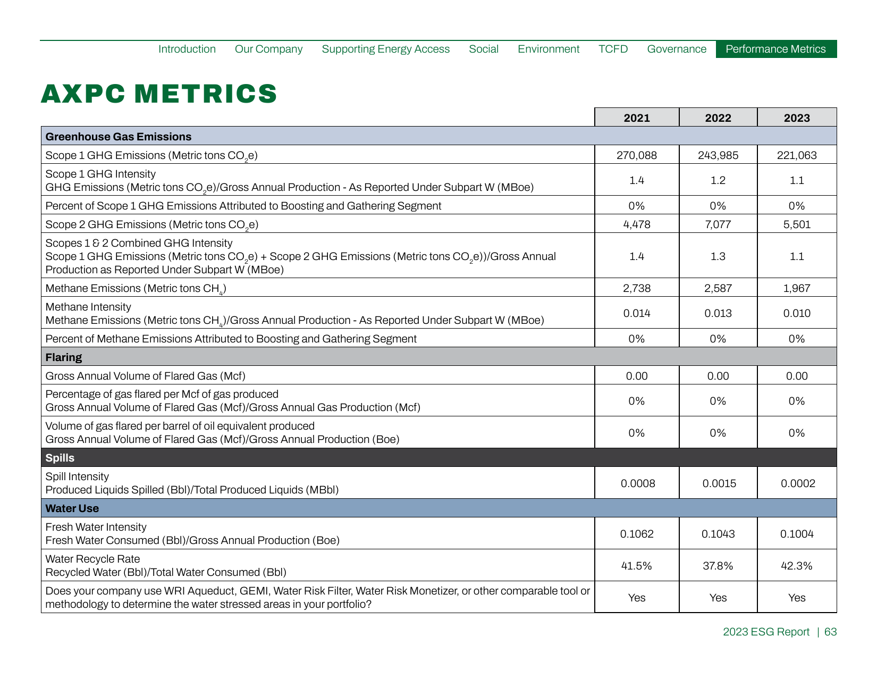Click the 270,088 Scope 1 emissions value

pos(637,155)
